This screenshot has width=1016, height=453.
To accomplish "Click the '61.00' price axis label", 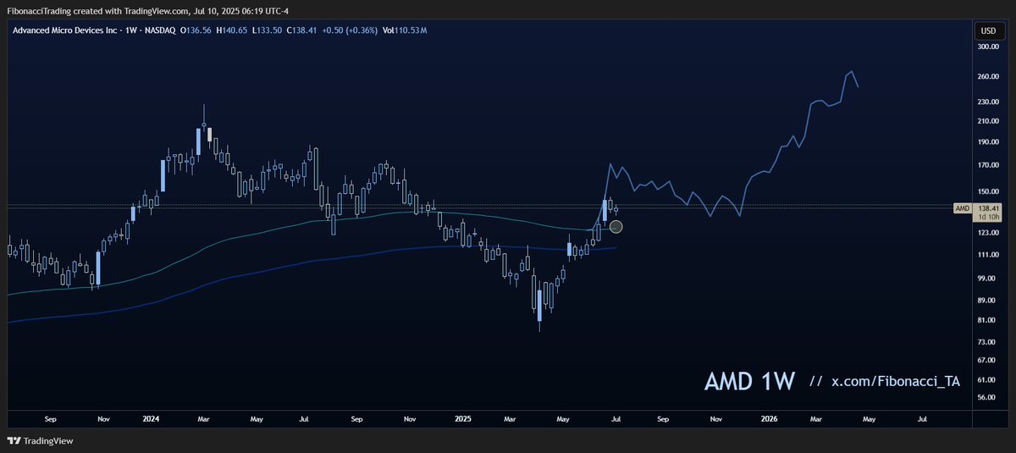I will (988, 379).
